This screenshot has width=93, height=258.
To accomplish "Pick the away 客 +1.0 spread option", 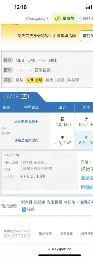I will (x=62, y=122).
